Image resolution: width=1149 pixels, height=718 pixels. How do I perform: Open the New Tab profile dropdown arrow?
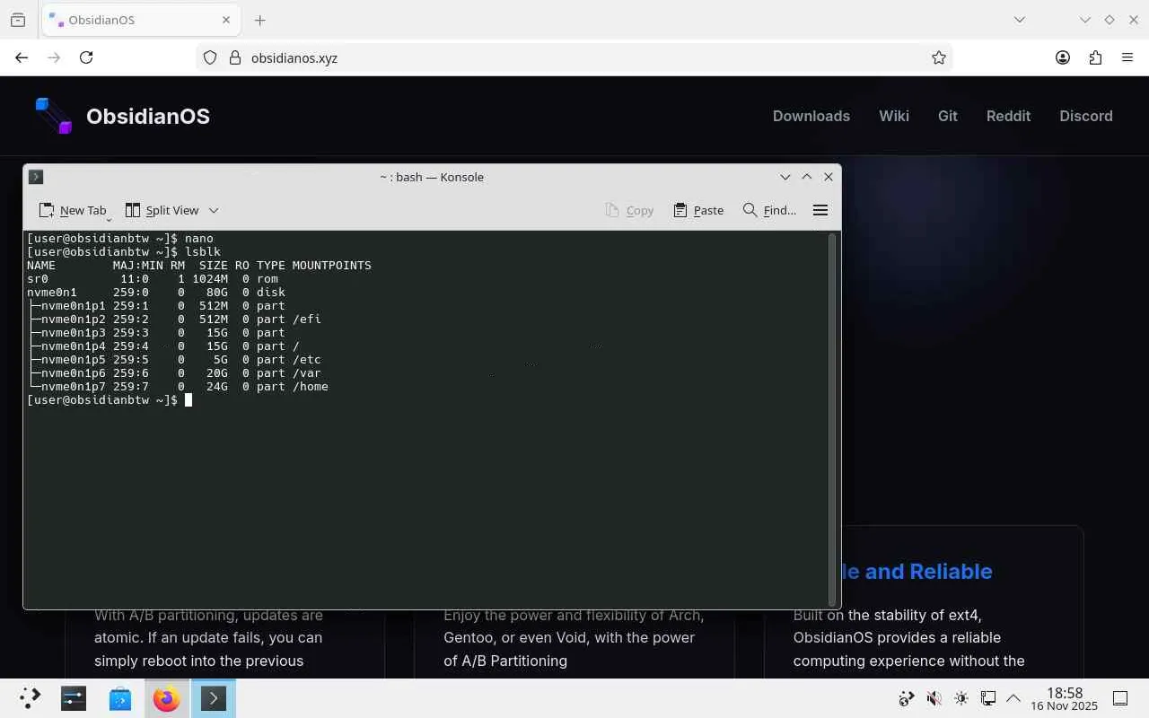tap(109, 218)
